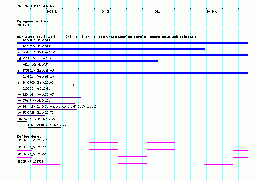
Task: Click the nsv1022487 (Coe2014) variant label
Action: click(x=35, y=40)
